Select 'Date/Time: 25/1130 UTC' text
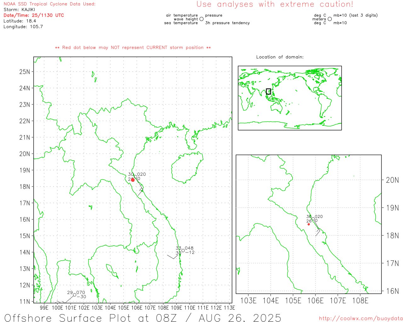The height and width of the screenshot is (322, 403). click(x=34, y=15)
